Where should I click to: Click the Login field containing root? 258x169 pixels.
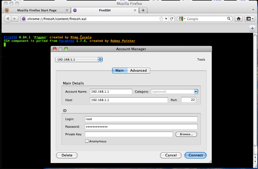pos(141,119)
